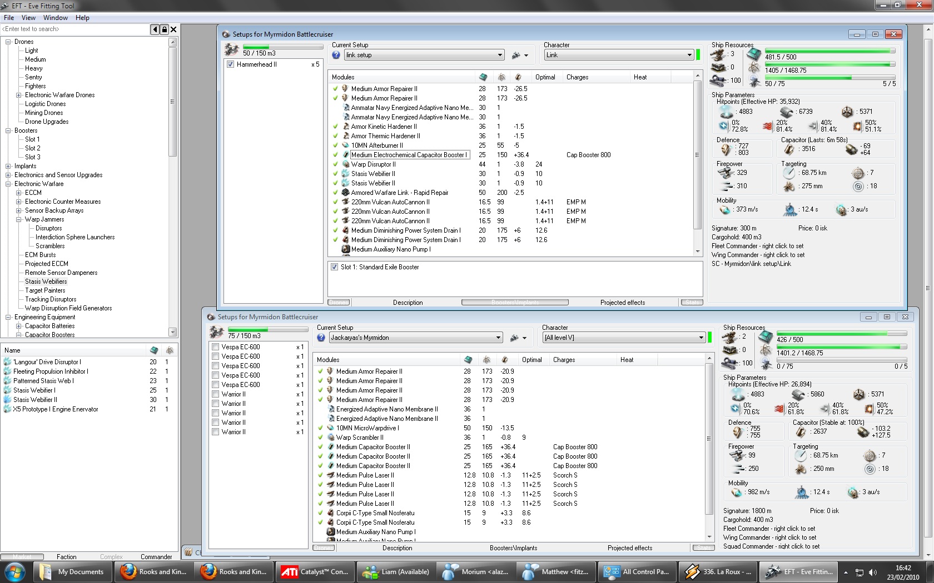Click the structure hitpoints icon in upper Ship Parameters
The height and width of the screenshot is (583, 934).
point(847,112)
